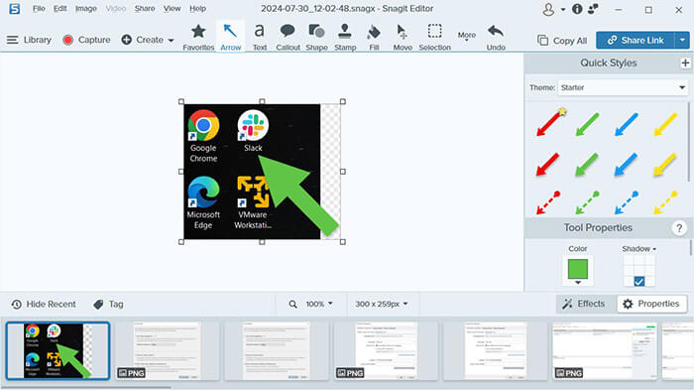Pick the top-row green arrow style
Screen dimensions: 694x390
[587, 124]
